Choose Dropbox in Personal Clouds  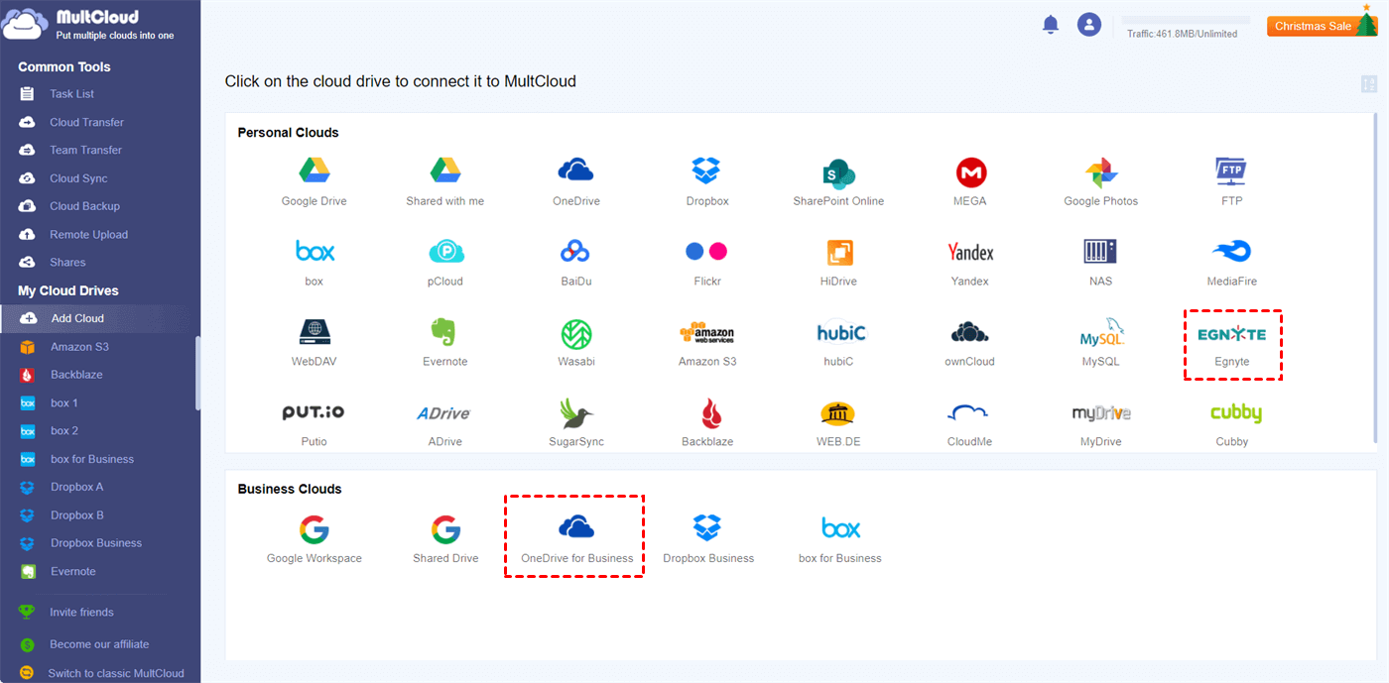tap(706, 181)
